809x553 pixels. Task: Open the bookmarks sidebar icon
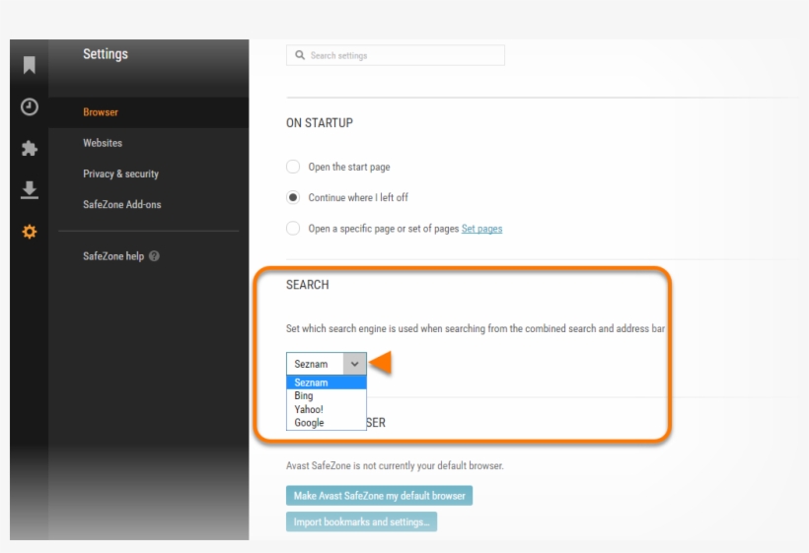(x=30, y=65)
